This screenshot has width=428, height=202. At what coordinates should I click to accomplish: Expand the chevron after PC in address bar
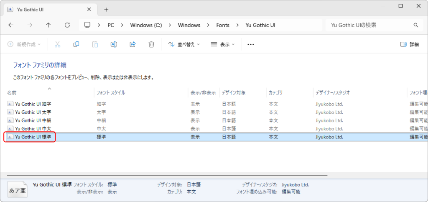122,25
